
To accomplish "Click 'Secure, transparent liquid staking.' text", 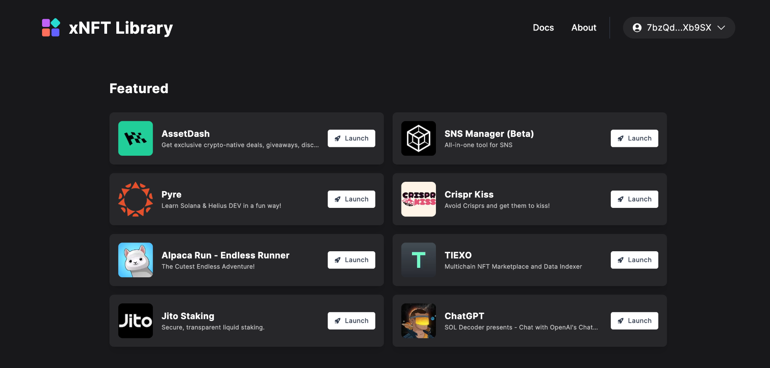I will 213,327.
